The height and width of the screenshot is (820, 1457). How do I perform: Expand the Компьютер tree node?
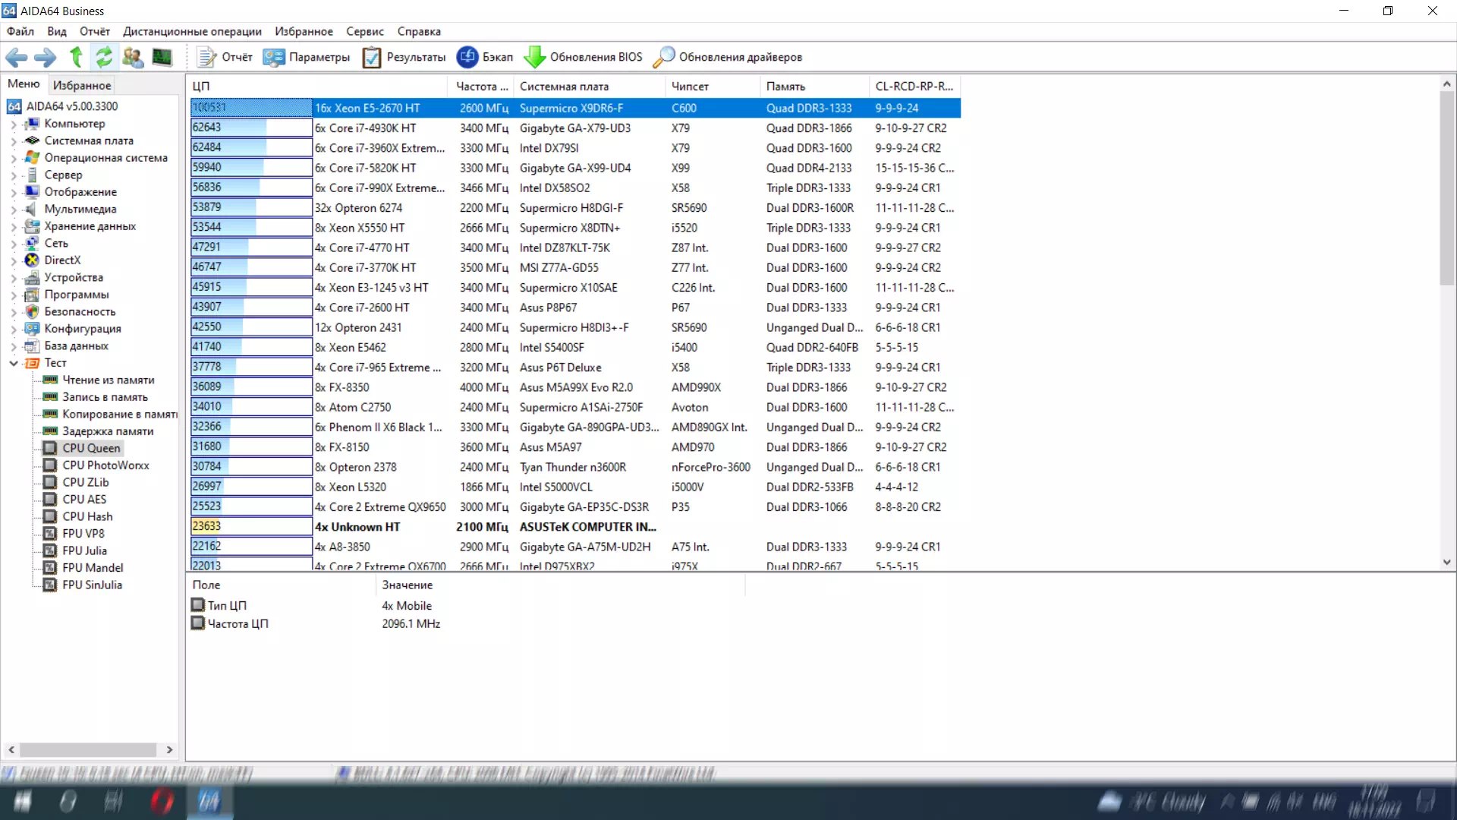(13, 124)
